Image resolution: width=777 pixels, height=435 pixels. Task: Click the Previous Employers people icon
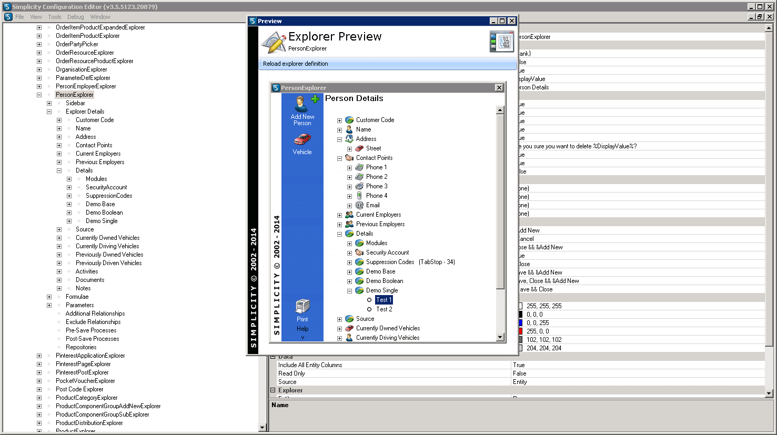click(349, 224)
